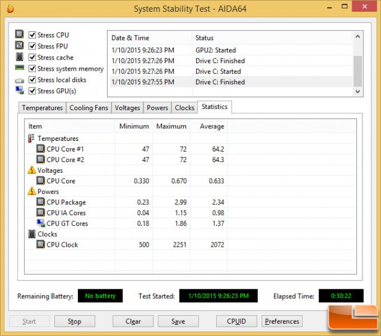
Task: Click the warning icon next to Voltages
Action: click(x=31, y=170)
